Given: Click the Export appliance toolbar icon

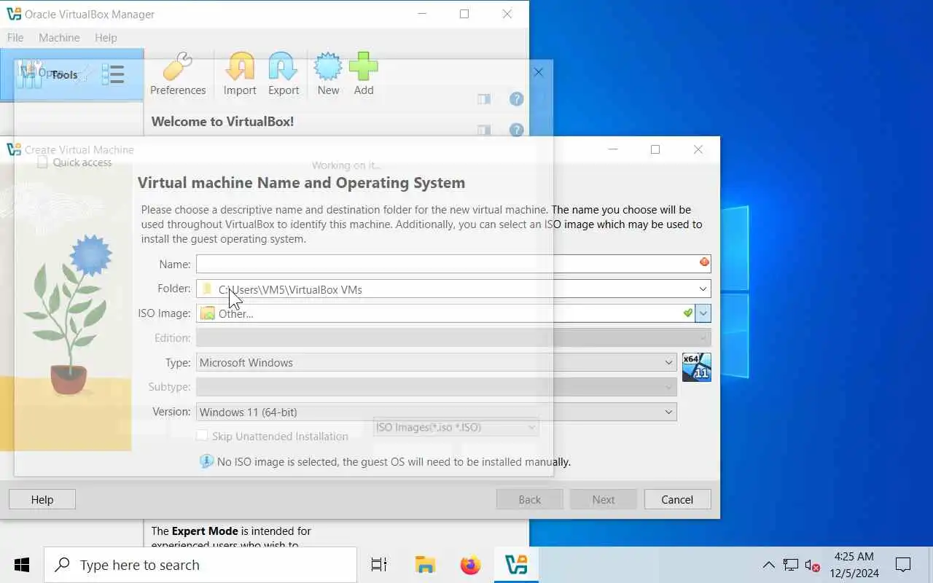Looking at the screenshot, I should pos(284,74).
